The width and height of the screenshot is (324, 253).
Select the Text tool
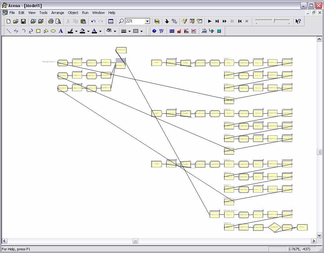pos(61,31)
